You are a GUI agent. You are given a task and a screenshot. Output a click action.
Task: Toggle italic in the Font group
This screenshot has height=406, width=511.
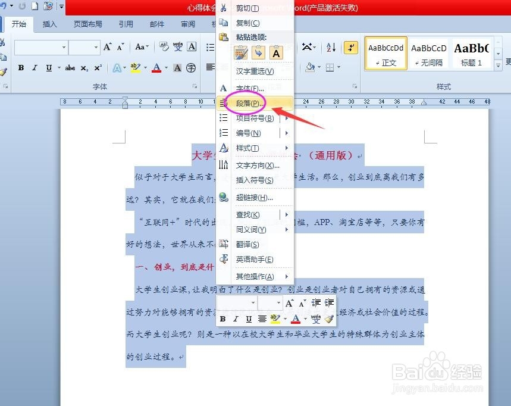[35, 68]
